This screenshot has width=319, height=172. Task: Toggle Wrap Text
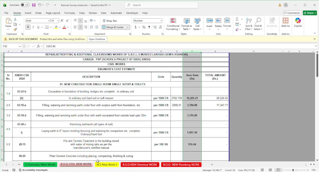coord(110,21)
